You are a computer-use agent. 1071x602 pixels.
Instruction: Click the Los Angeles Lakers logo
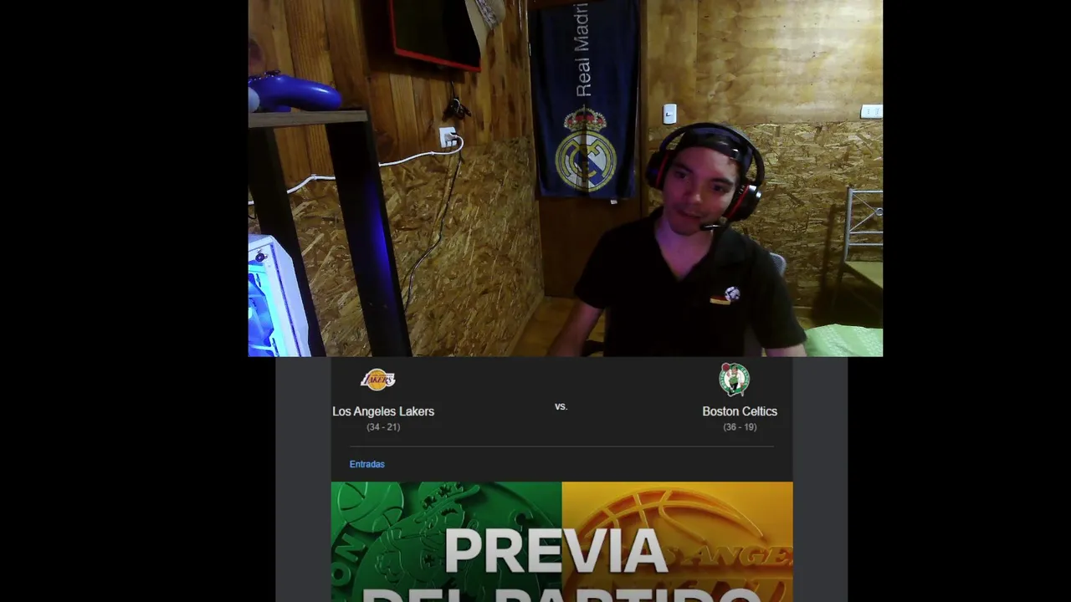pos(377,380)
